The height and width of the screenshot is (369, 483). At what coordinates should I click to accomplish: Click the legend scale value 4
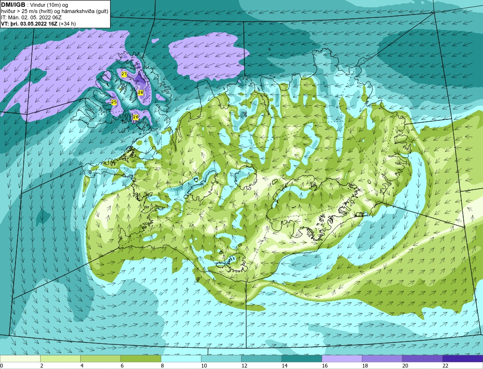point(82,366)
